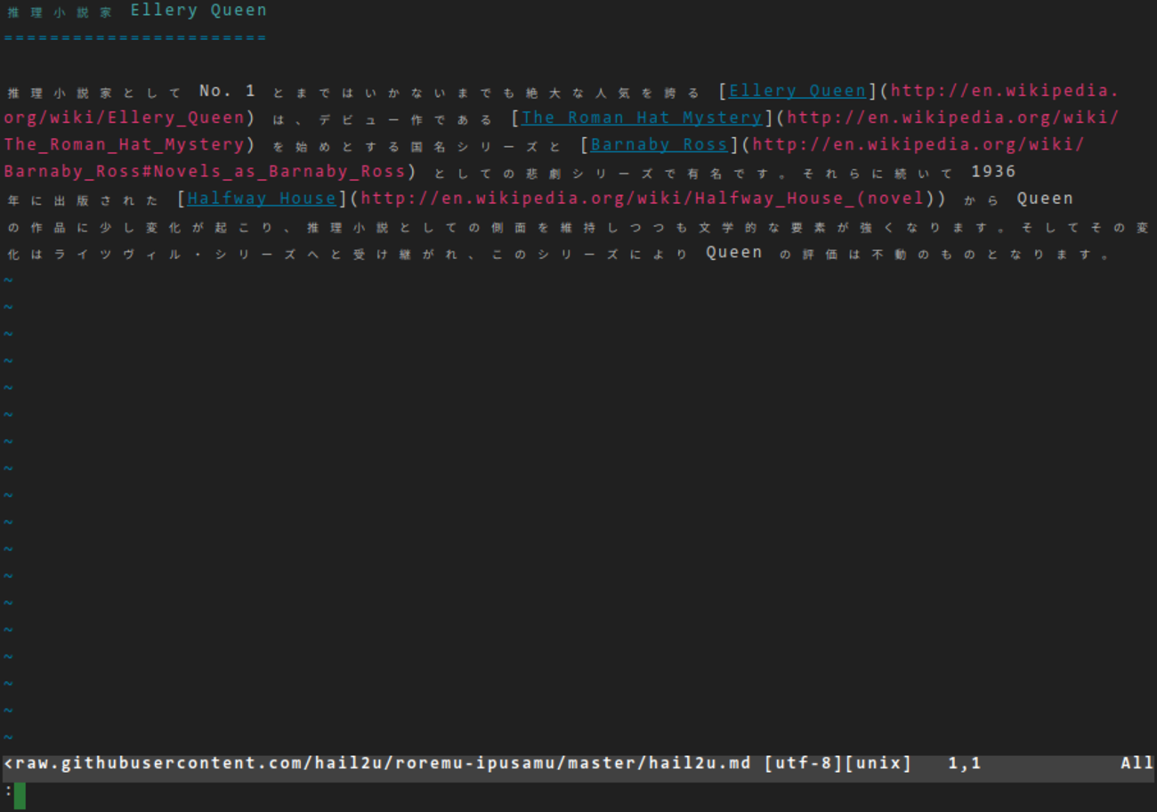Click the Japanese heading '推理小説家' at the top

coord(60,12)
